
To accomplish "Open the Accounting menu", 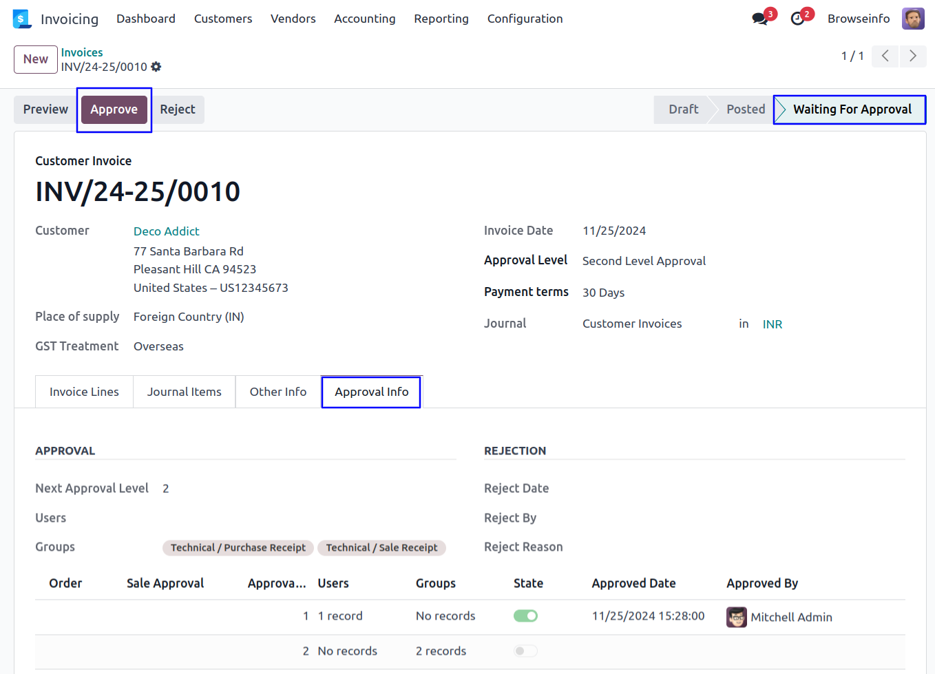I will click(x=365, y=19).
